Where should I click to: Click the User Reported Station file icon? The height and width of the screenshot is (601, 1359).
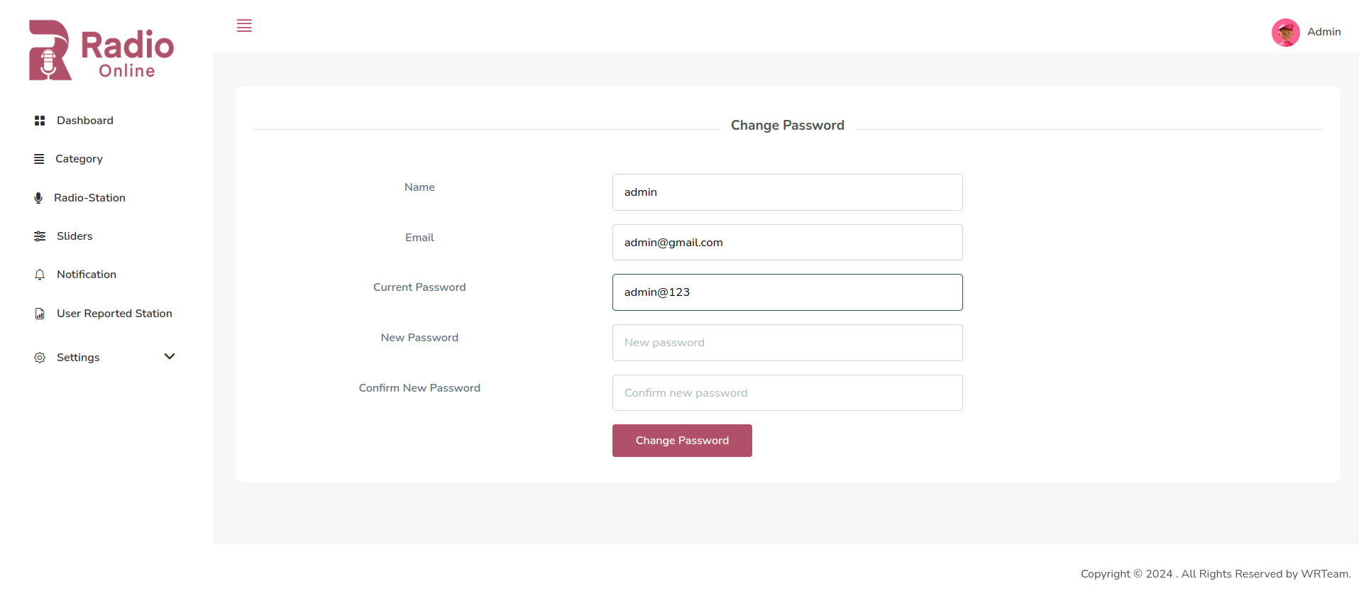click(40, 314)
